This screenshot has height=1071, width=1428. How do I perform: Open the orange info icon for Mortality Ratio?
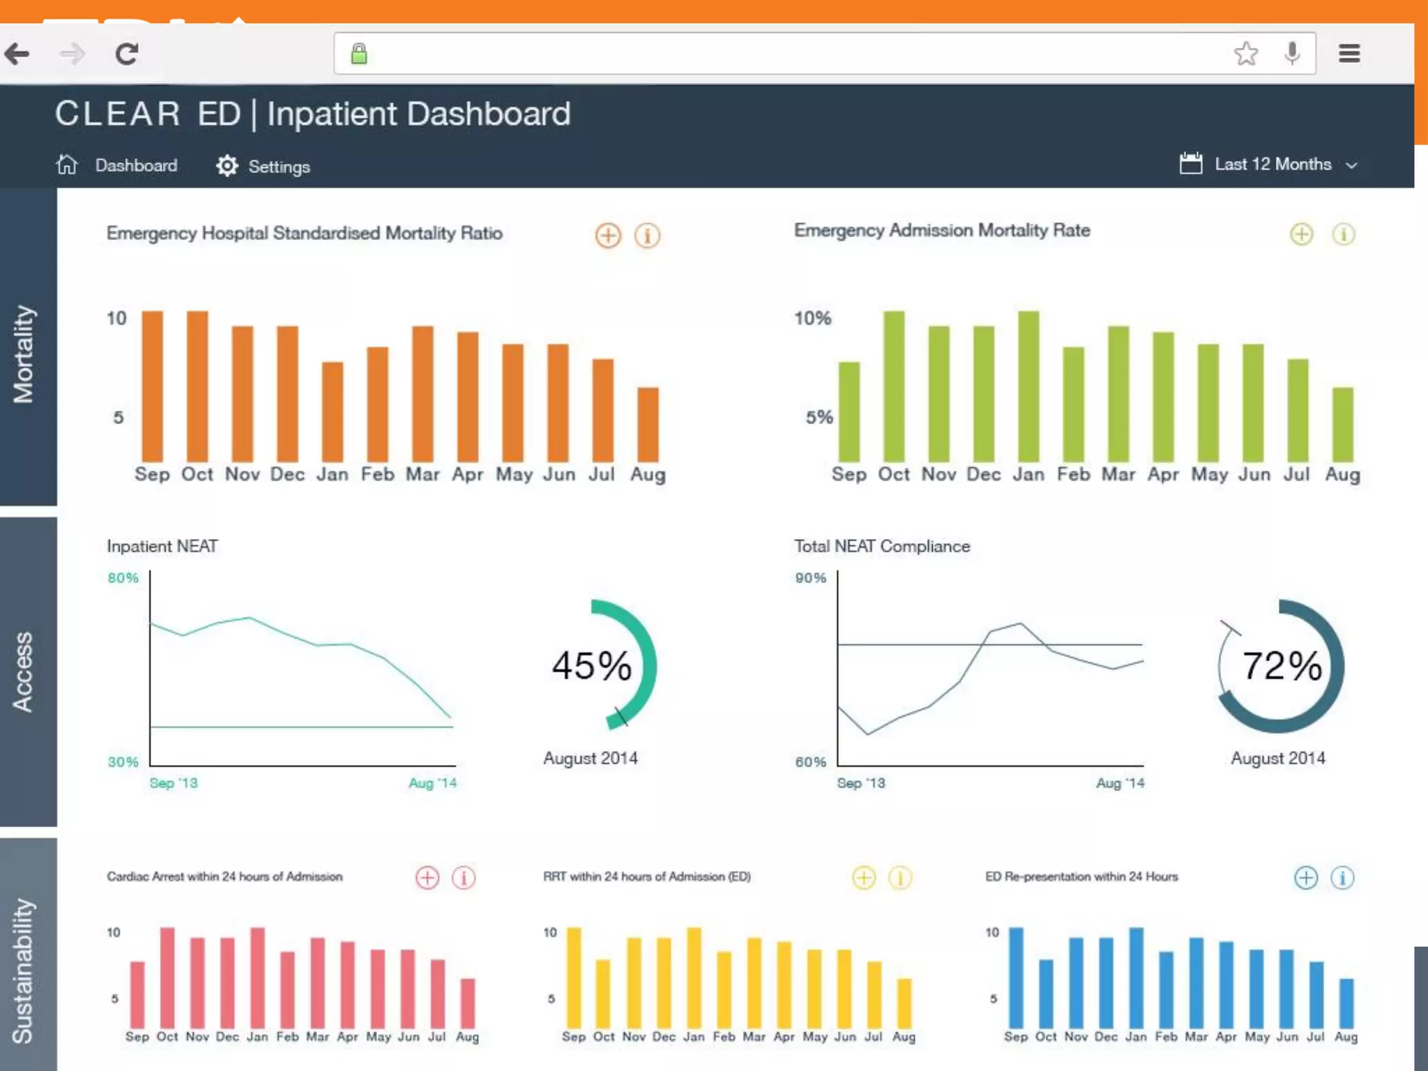point(647,236)
